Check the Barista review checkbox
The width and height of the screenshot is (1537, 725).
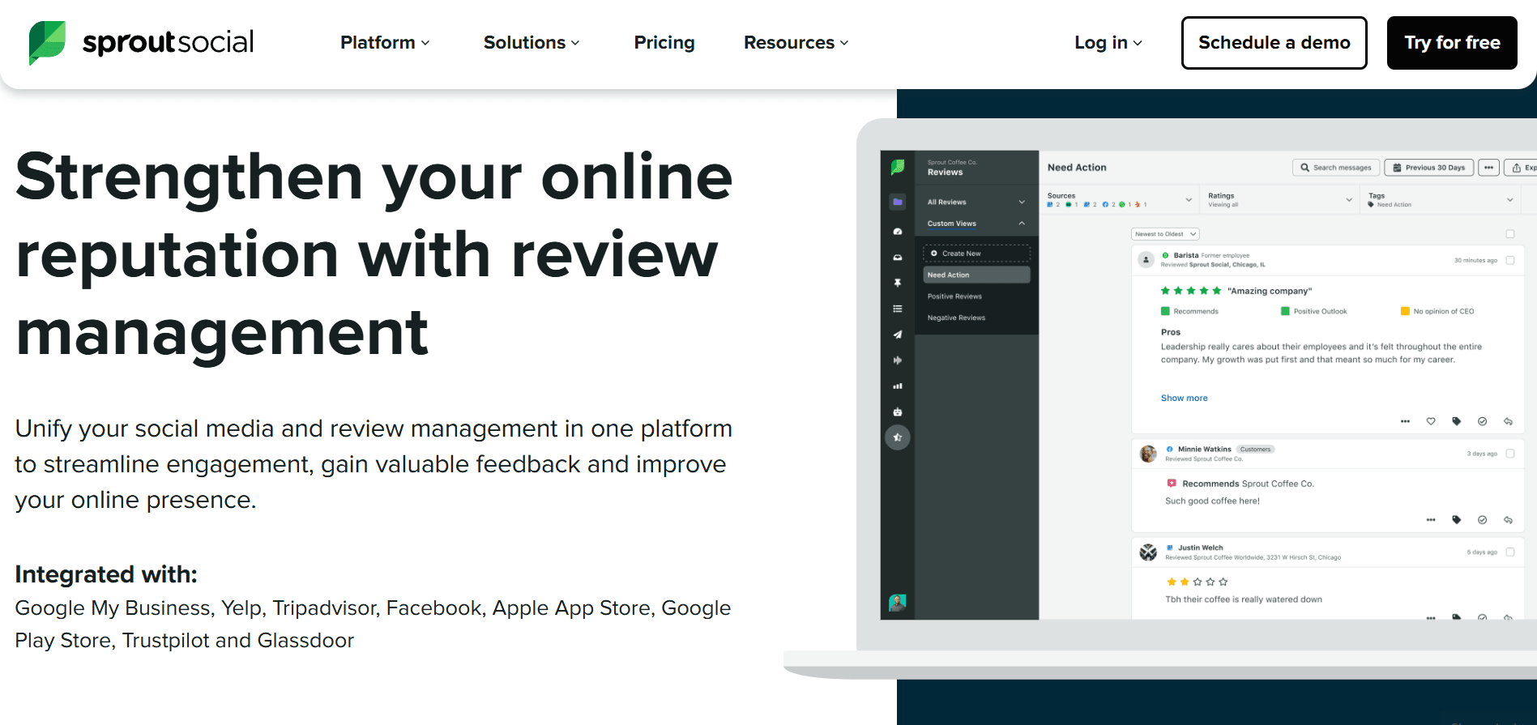tap(1510, 260)
